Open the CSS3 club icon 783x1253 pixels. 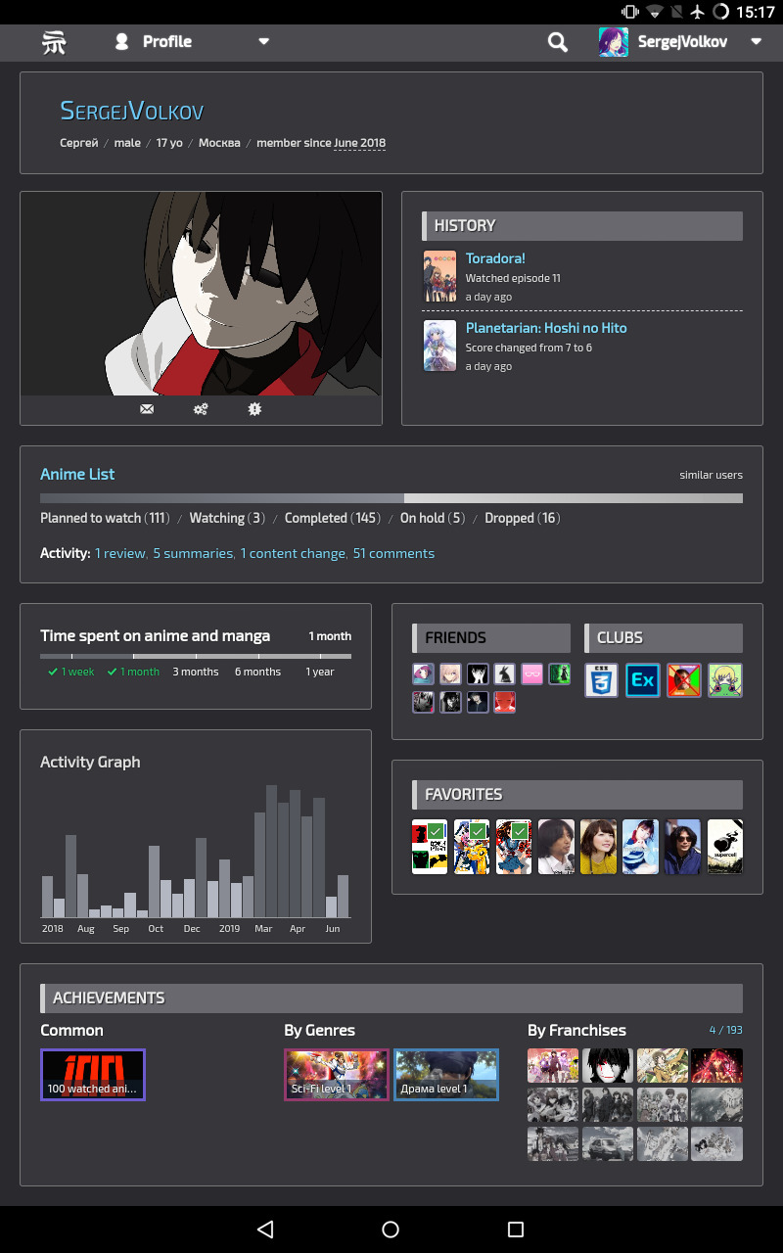pos(602,680)
